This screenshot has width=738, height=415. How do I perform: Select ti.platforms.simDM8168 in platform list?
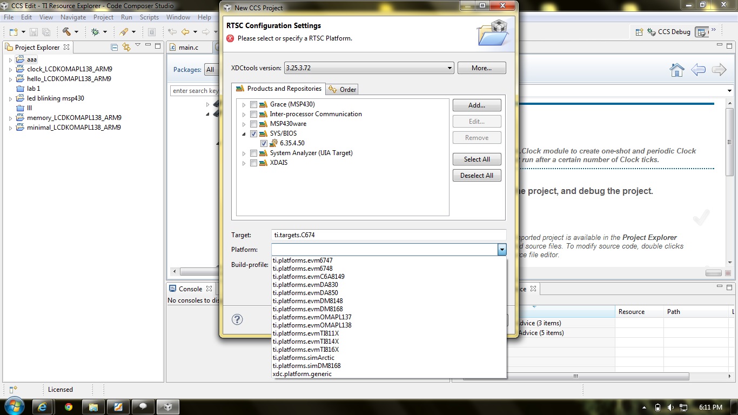point(389,366)
